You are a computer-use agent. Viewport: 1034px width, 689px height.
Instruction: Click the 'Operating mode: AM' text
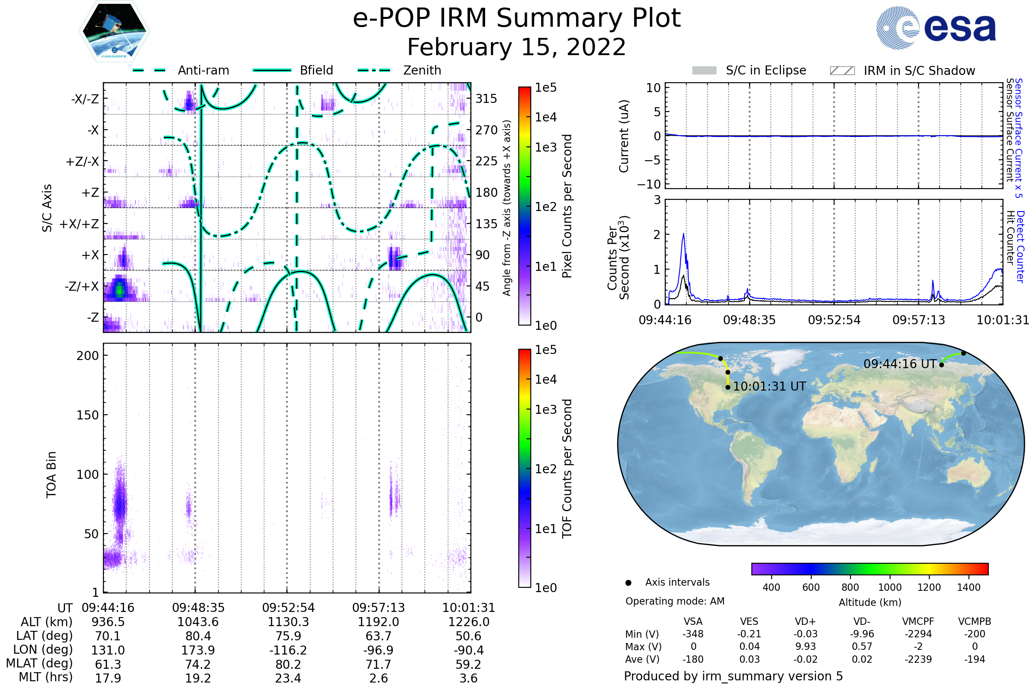675,601
